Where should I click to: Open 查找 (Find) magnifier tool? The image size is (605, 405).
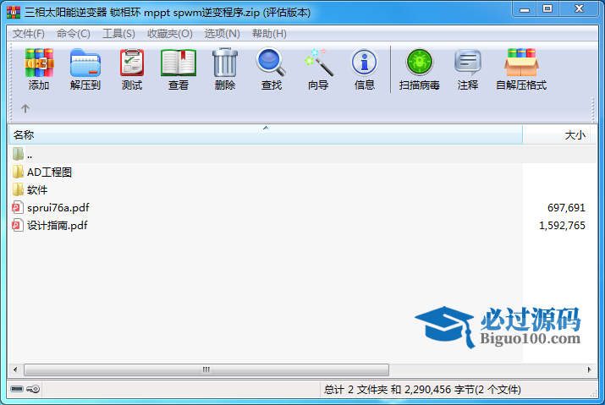(x=272, y=62)
